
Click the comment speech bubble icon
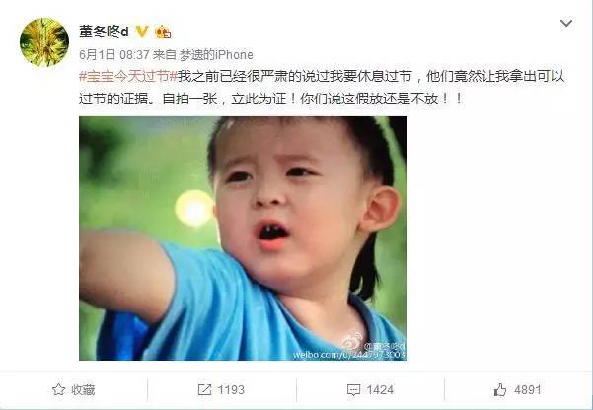353,390
